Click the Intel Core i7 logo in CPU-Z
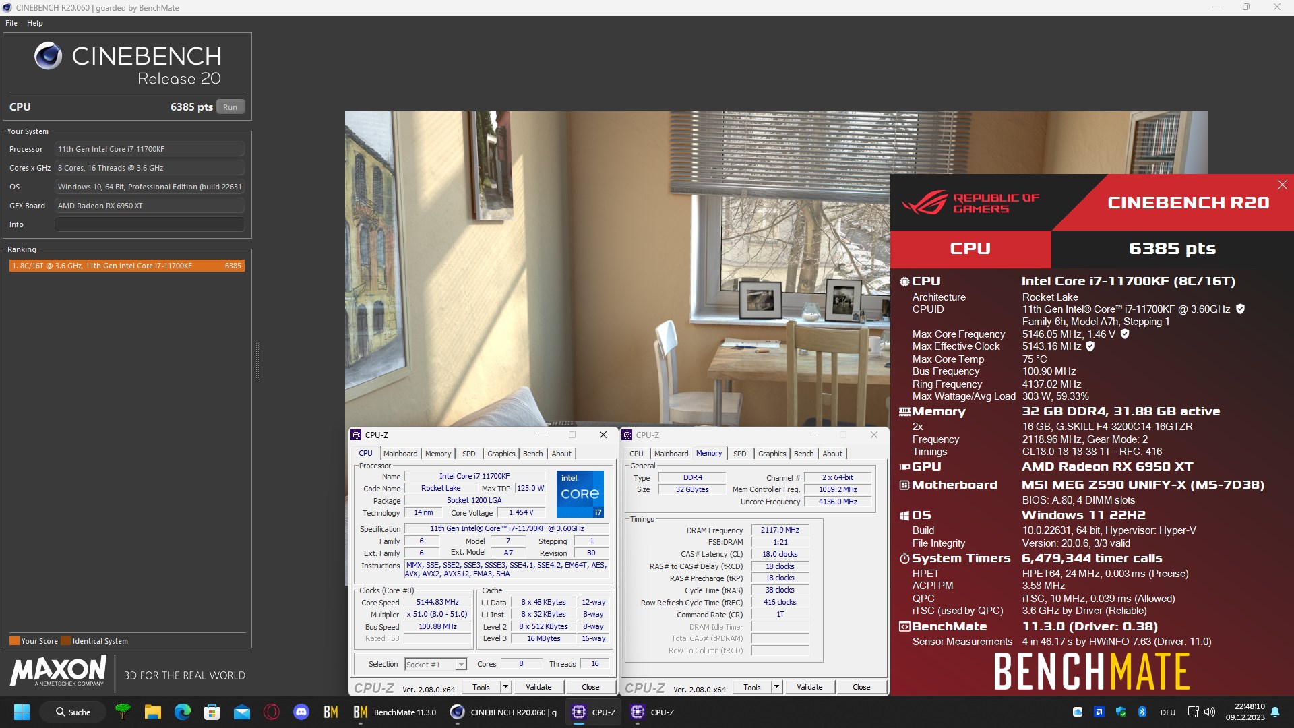The width and height of the screenshot is (1294, 728). (580, 494)
